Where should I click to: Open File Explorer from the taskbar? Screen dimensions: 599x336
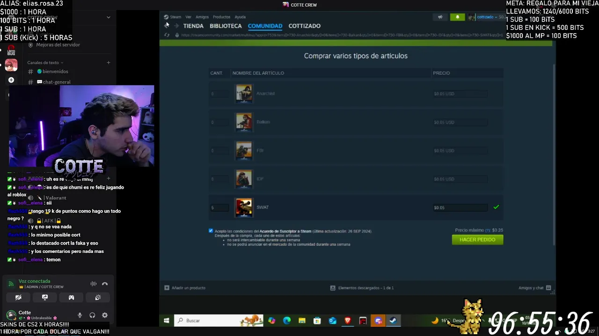(302, 321)
